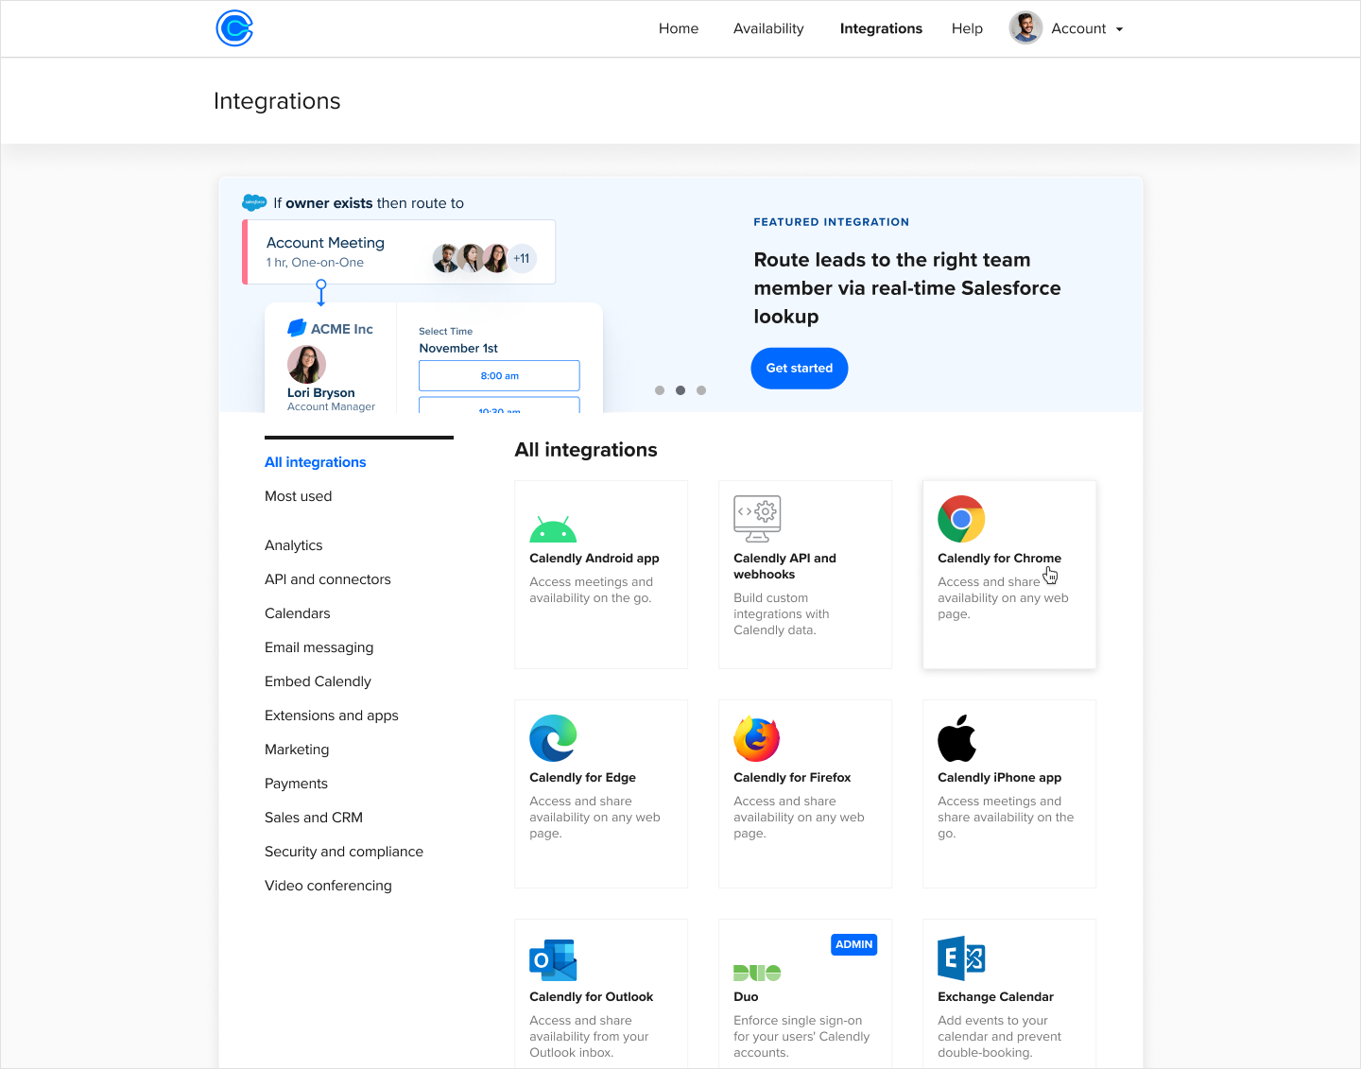Screen dimensions: 1361x1069
Task: Filter by API and connectors
Action: 327,579
